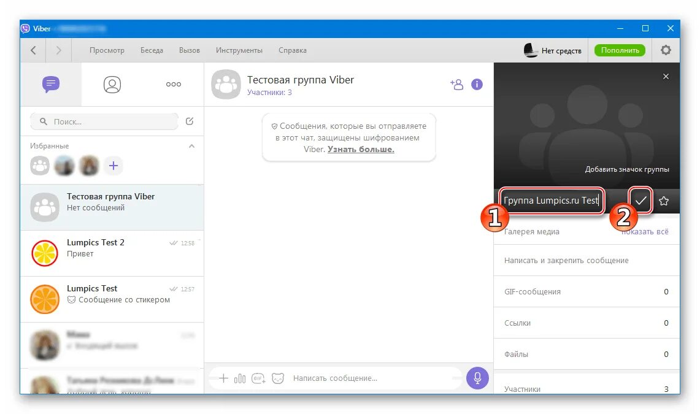Select the second favorite contact avatar
This screenshot has width=700, height=414.
(x=64, y=166)
